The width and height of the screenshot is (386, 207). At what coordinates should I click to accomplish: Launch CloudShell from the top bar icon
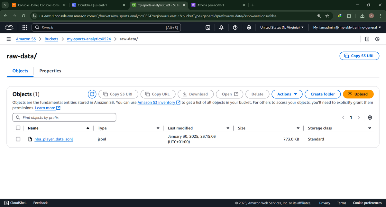click(208, 28)
